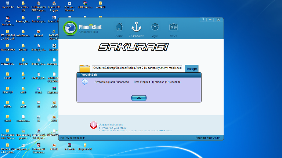The height and width of the screenshot is (158, 282).
Task: Select the iphone4 desktop icon
Action: [39, 34]
